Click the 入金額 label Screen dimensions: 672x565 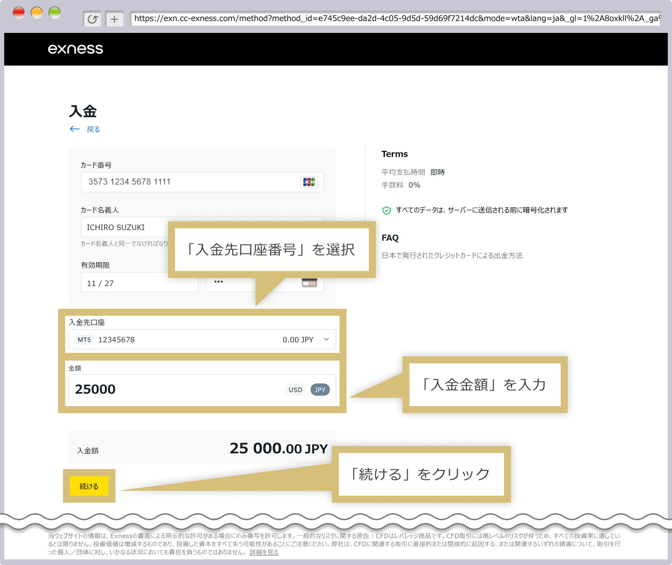[x=87, y=451]
